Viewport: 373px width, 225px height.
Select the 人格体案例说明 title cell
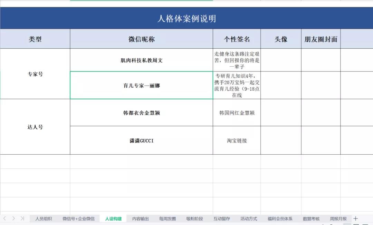click(x=186, y=18)
